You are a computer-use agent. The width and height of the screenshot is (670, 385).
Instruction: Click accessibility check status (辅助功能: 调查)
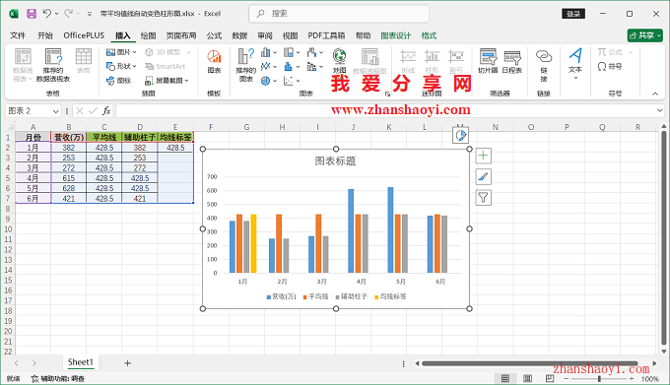[x=58, y=378]
